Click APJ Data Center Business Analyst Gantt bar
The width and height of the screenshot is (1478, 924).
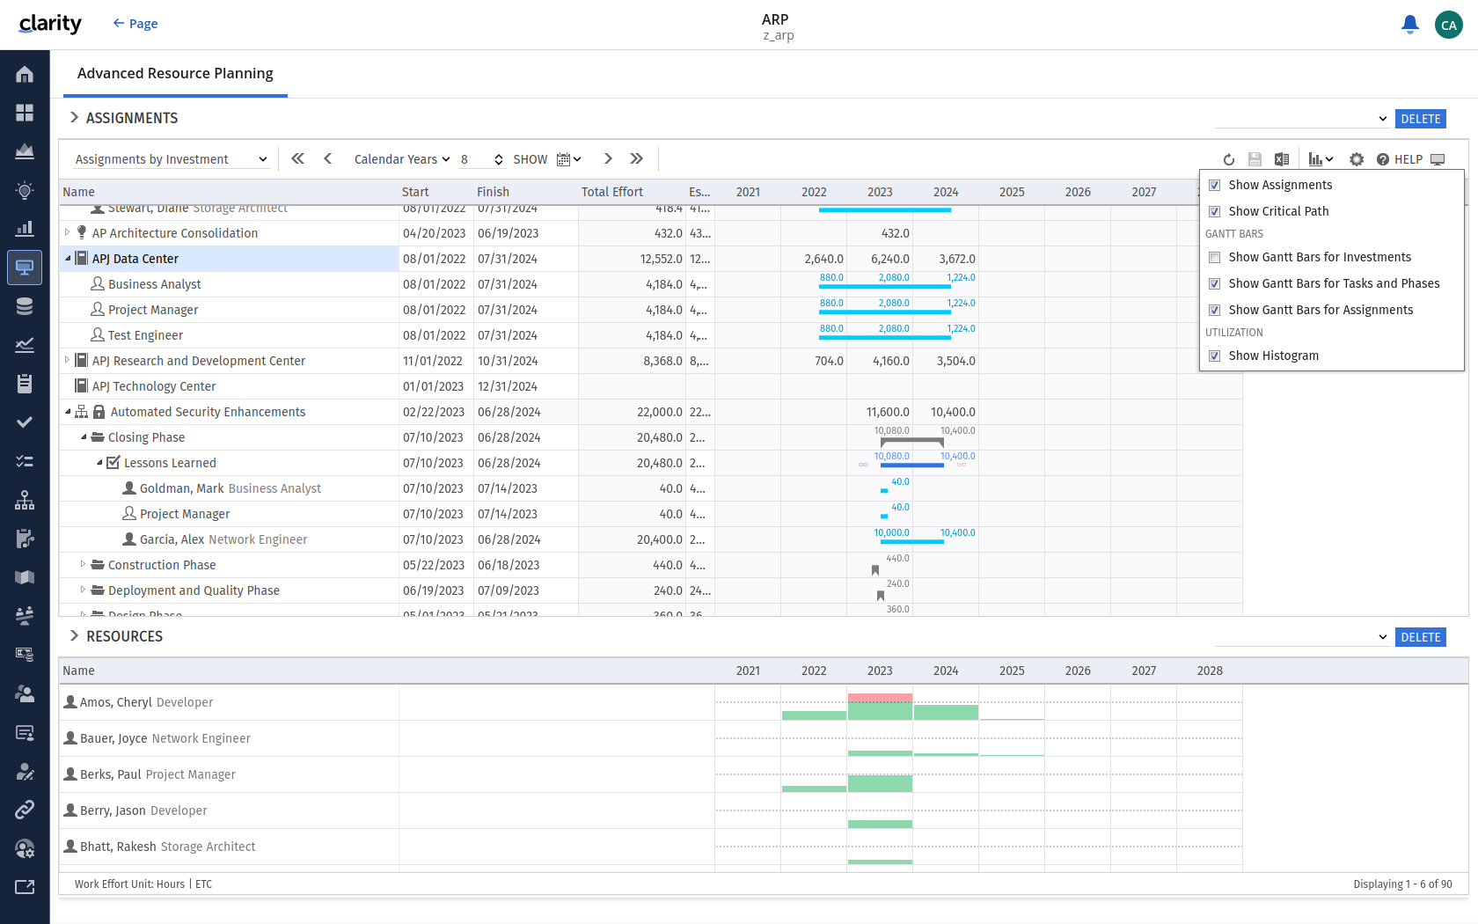pyautogui.click(x=885, y=288)
